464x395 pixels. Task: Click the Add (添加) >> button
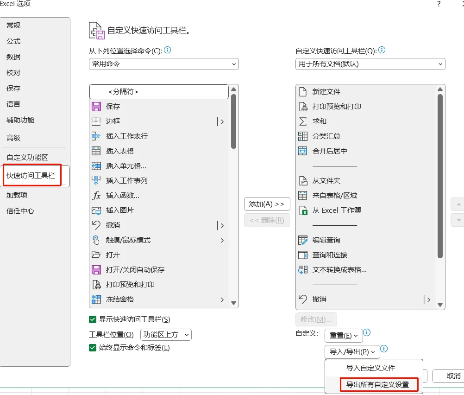tap(267, 204)
